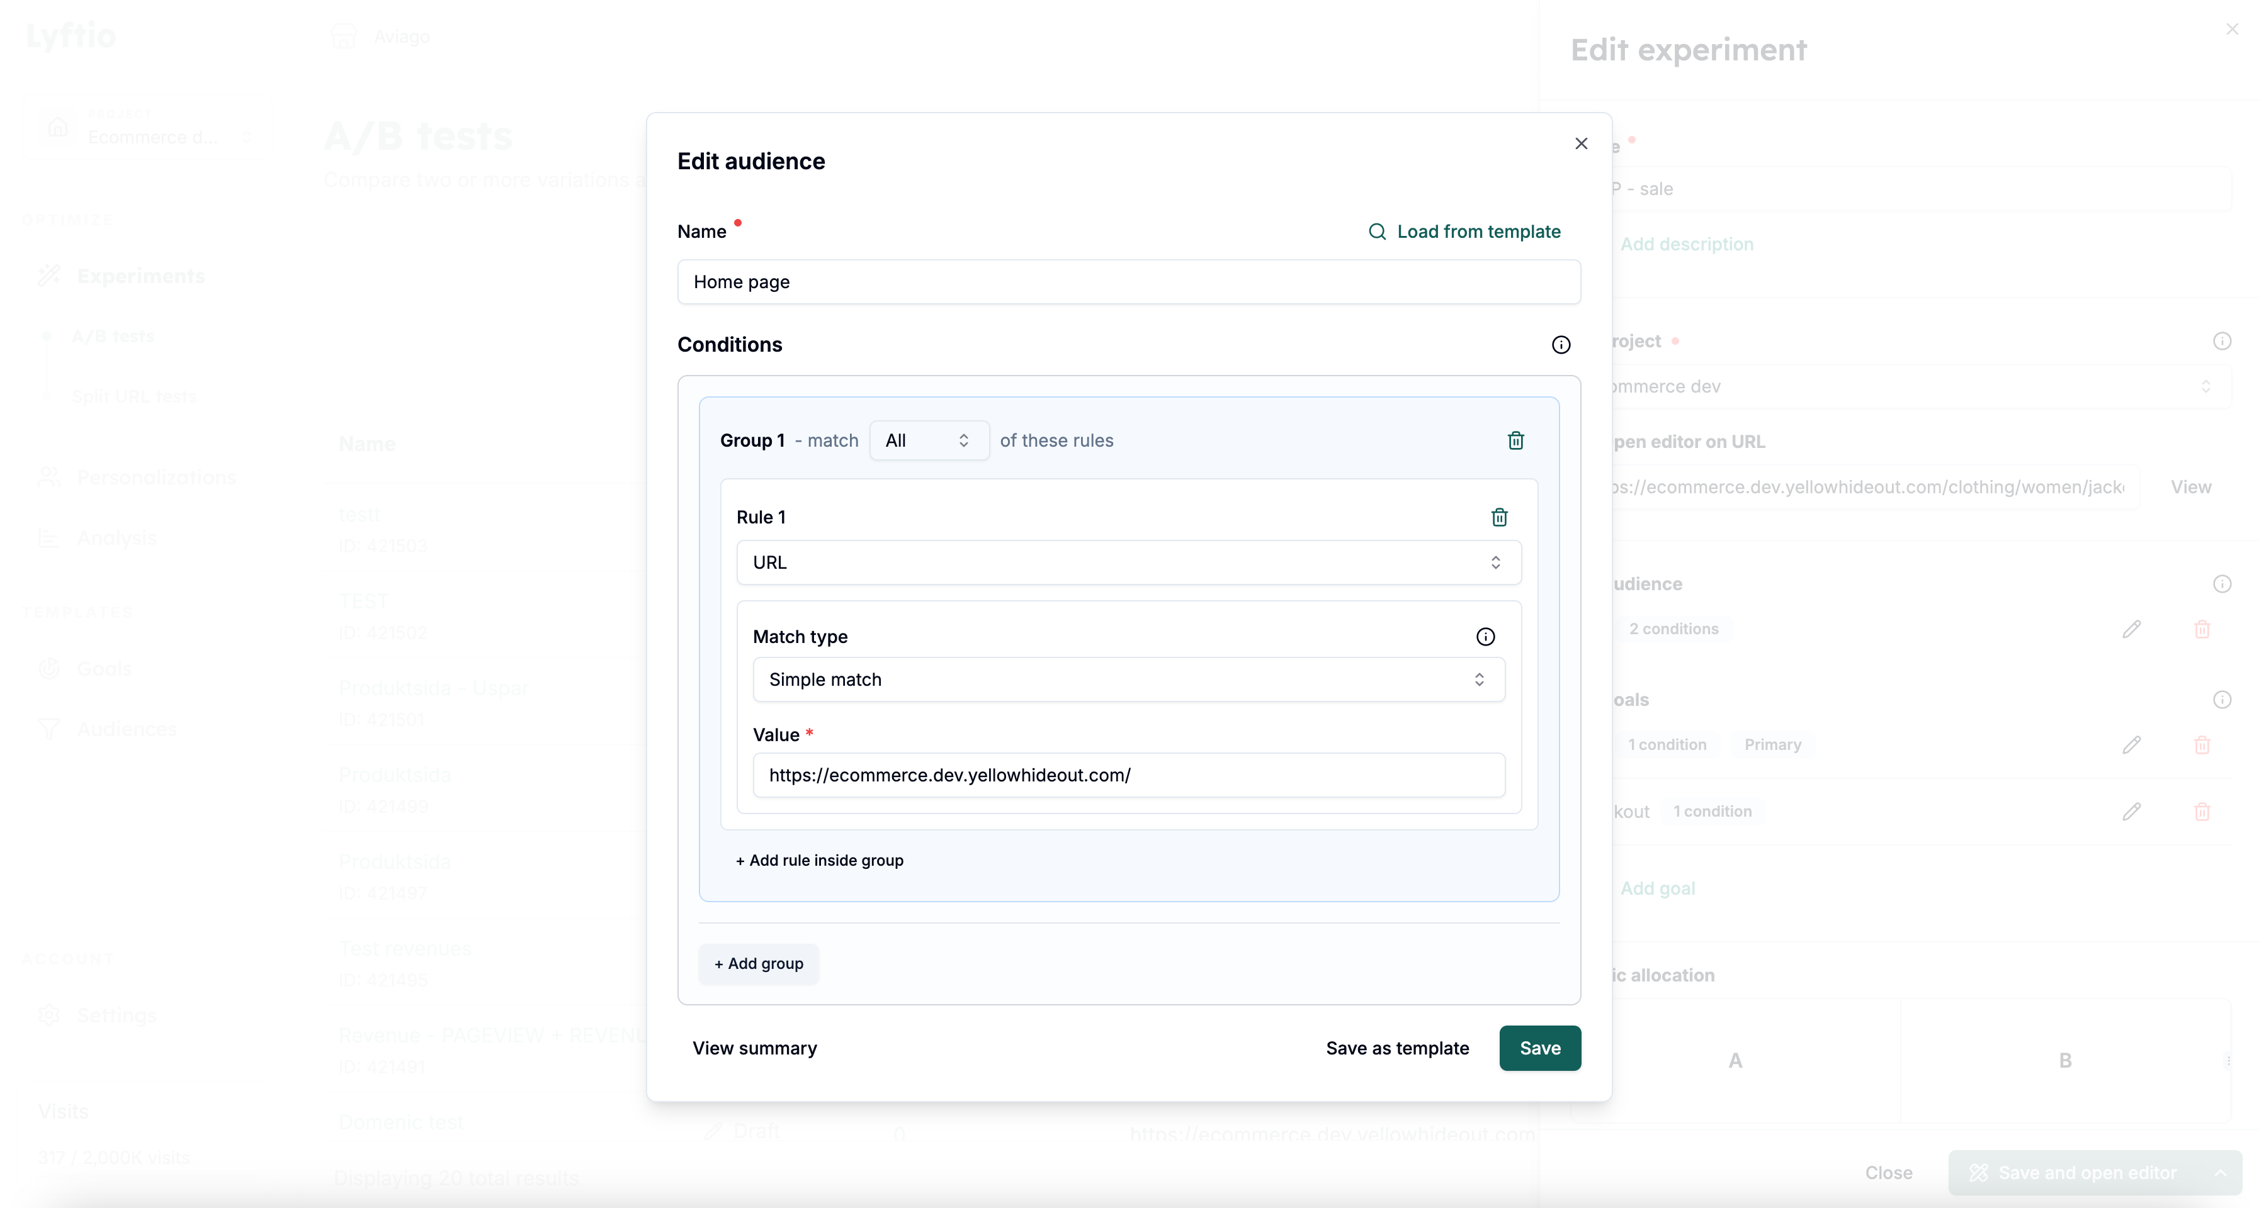Expand the Simple match dropdown

1129,679
